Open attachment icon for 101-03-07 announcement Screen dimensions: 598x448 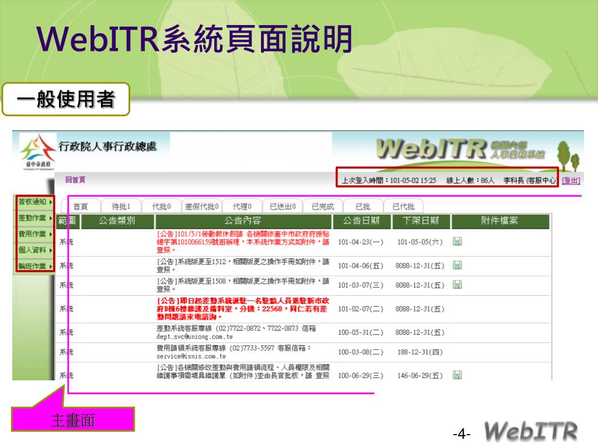[457, 285]
